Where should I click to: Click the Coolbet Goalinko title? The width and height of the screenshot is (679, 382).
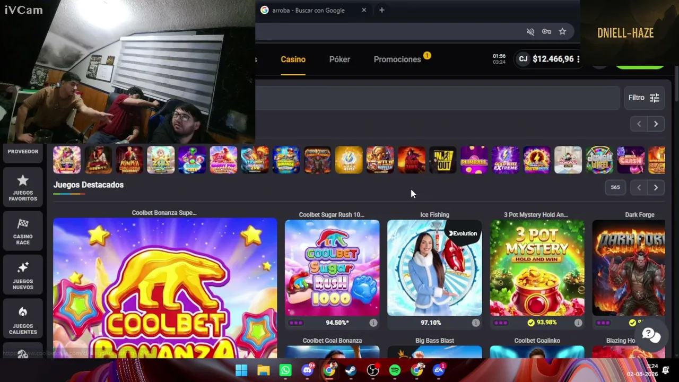(537, 341)
